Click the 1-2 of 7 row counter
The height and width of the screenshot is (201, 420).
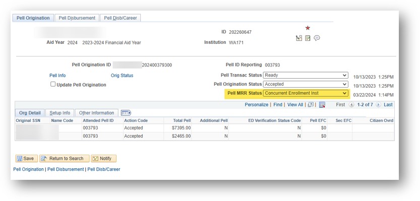tap(365, 105)
